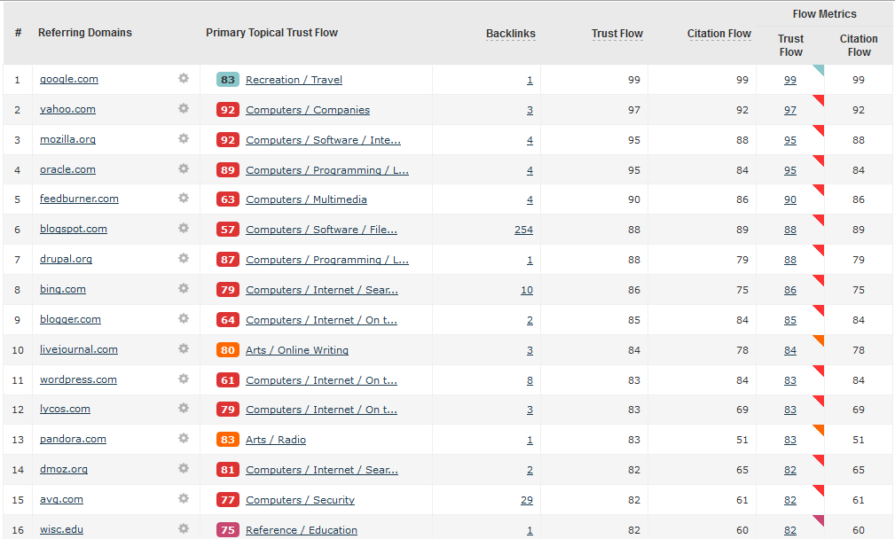Open the avg.com domain link
This screenshot has width=895, height=539.
coord(61,499)
